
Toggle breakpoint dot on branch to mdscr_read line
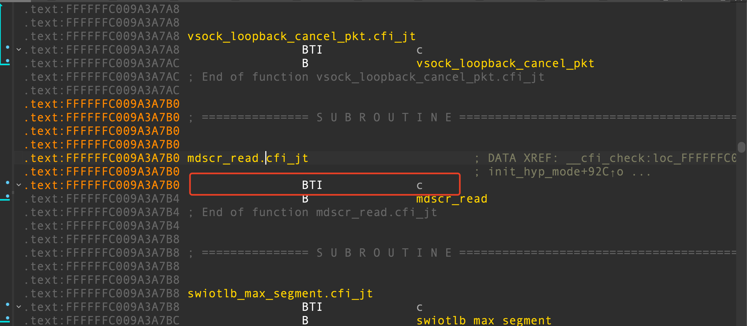click(8, 196)
